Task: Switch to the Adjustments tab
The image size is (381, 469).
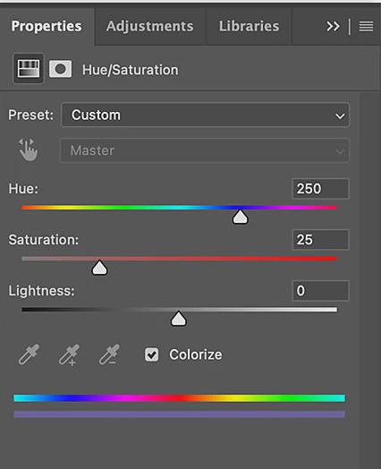Action: (x=149, y=26)
